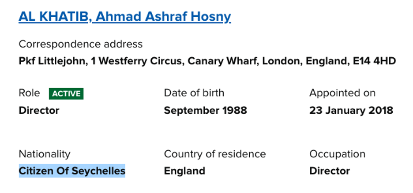Click the Appointed on label

pos(342,93)
